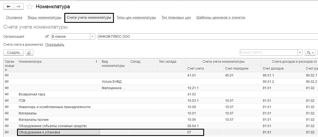The width and height of the screenshot is (318, 137).
Task: Click account cell 10.09
Action: pyautogui.click(x=205, y=107)
